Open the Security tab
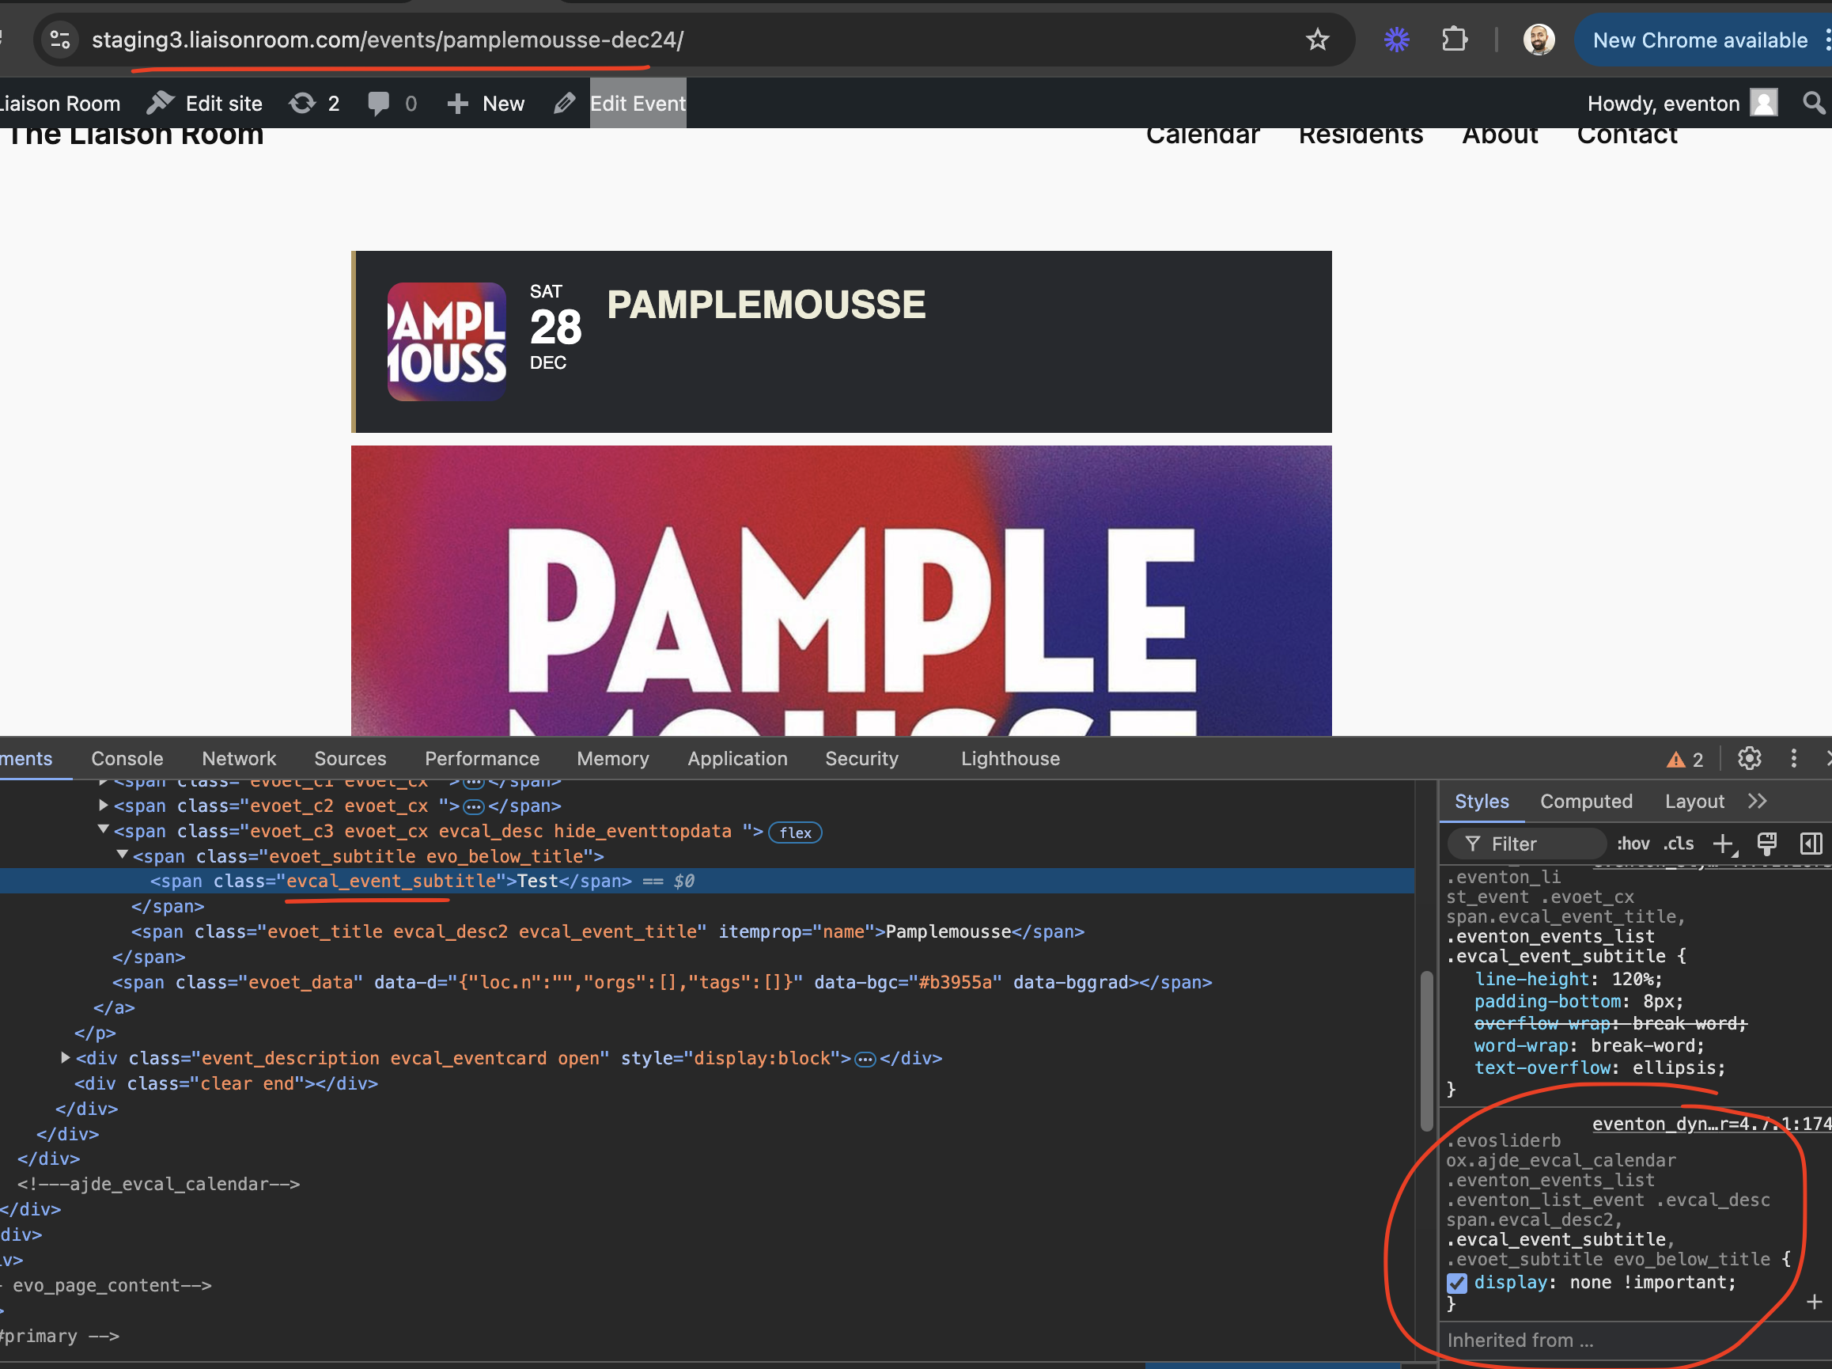Image resolution: width=1832 pixels, height=1369 pixels. click(861, 758)
